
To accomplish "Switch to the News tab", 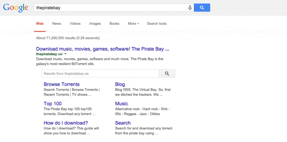I will [57, 24].
